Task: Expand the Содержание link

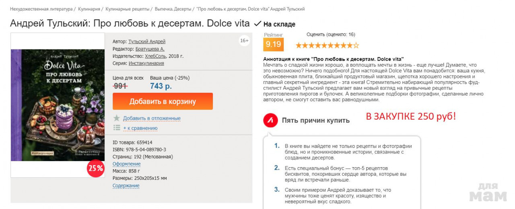Action: (x=126, y=186)
